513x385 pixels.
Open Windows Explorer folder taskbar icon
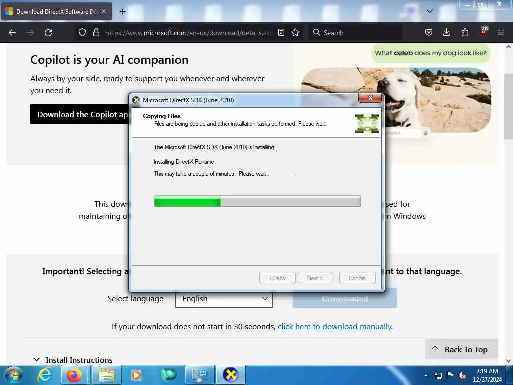point(107,375)
